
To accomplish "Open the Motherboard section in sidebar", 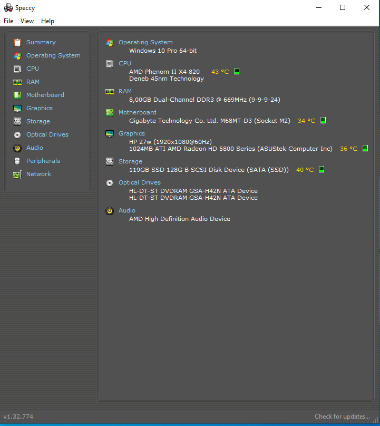I will pos(45,95).
